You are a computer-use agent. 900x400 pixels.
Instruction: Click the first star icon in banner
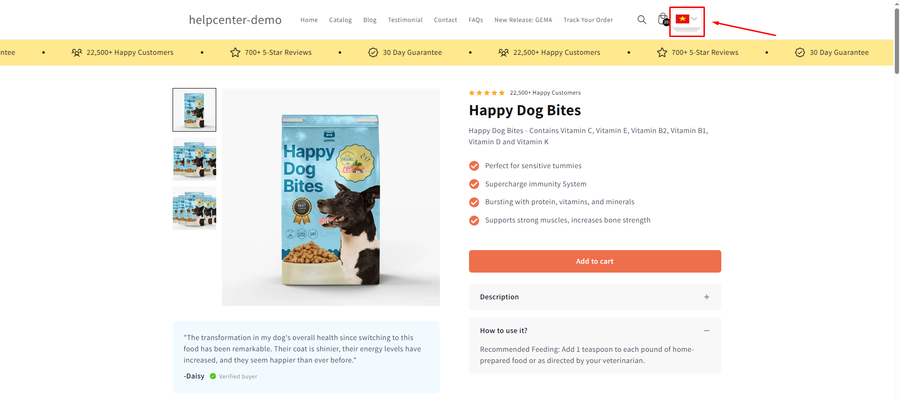tap(235, 52)
